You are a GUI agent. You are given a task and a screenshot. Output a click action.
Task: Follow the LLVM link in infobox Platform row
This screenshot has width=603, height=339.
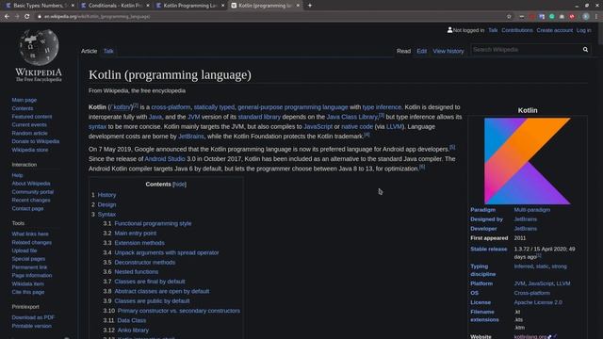tap(563, 283)
